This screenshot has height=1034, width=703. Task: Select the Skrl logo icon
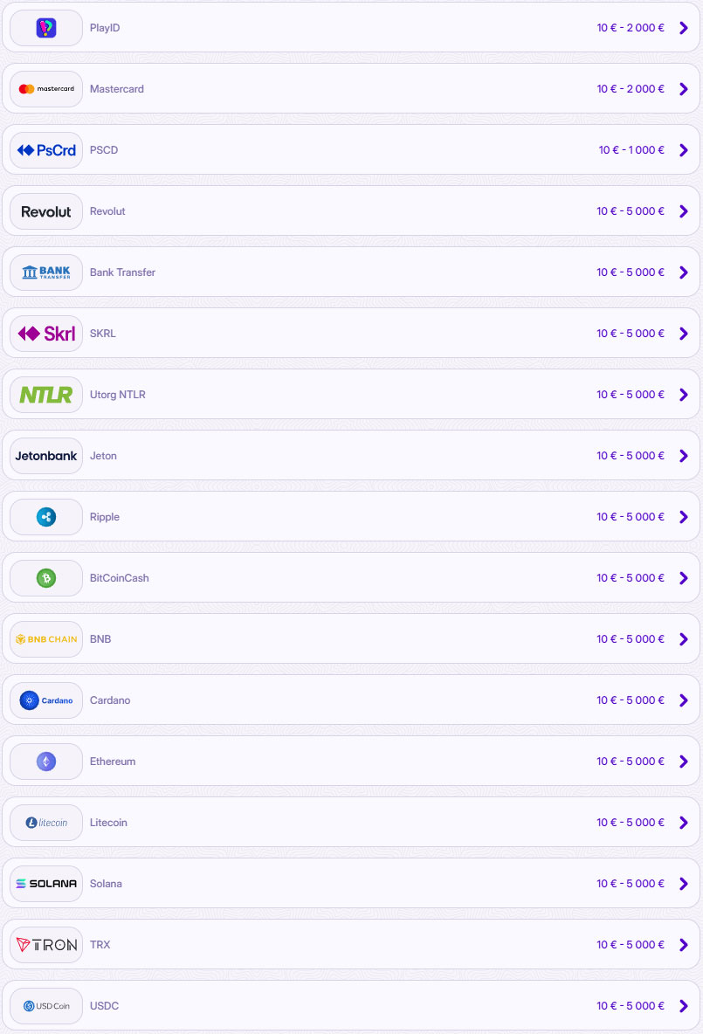click(x=46, y=334)
